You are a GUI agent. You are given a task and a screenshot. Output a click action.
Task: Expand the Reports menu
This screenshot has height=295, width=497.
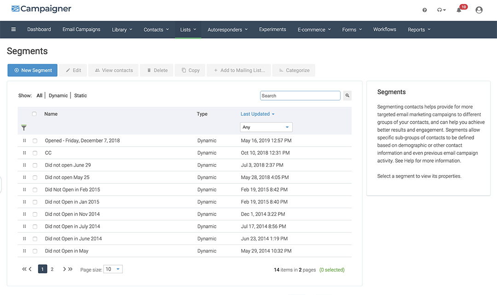click(419, 29)
